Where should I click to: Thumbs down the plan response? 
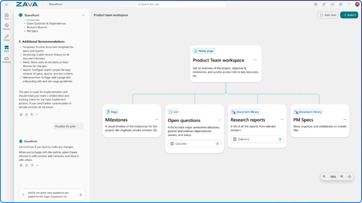pyautogui.click(x=31, y=114)
